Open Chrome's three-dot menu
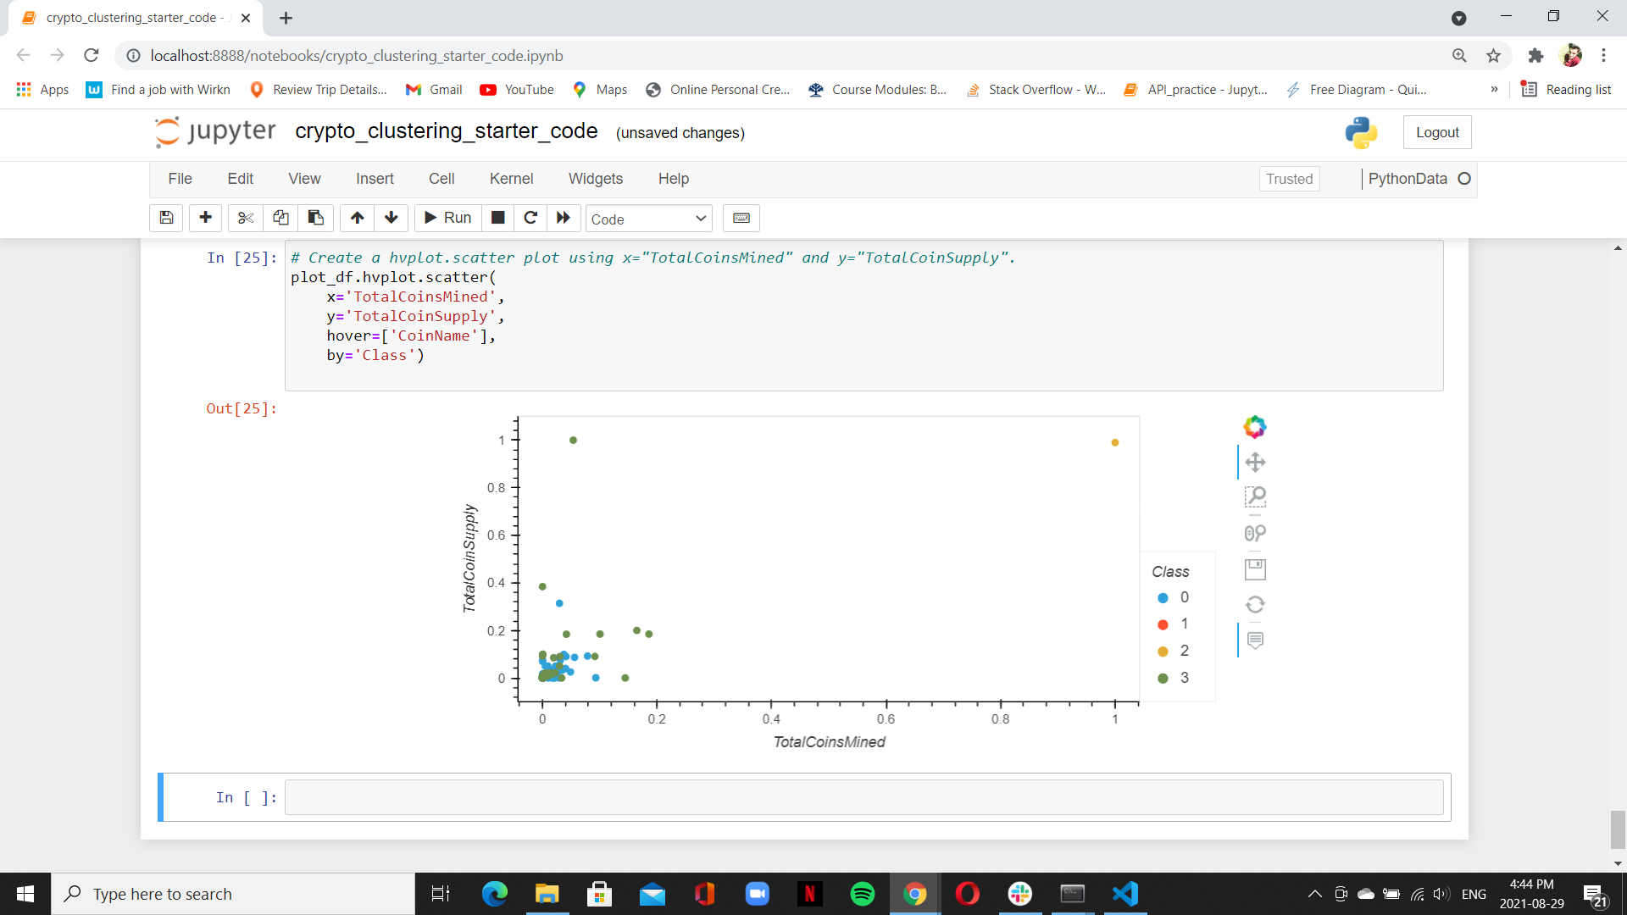 coord(1604,55)
